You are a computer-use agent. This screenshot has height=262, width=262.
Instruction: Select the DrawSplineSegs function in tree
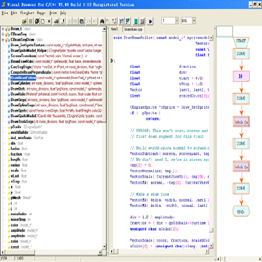click(23, 105)
